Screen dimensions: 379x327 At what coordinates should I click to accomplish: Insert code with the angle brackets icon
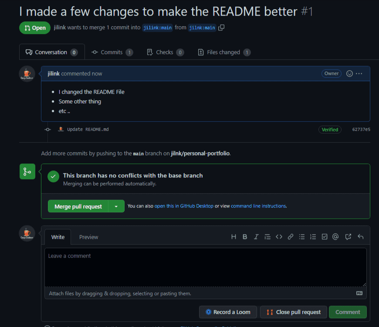(279, 237)
